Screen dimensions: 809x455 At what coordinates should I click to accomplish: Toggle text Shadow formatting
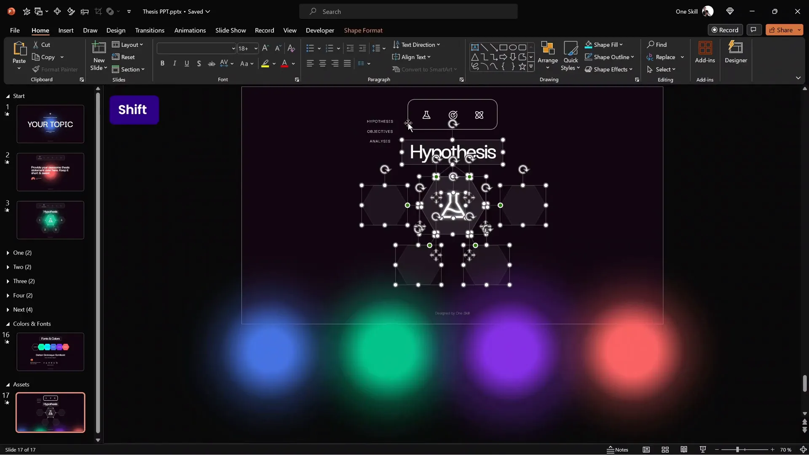(x=199, y=64)
